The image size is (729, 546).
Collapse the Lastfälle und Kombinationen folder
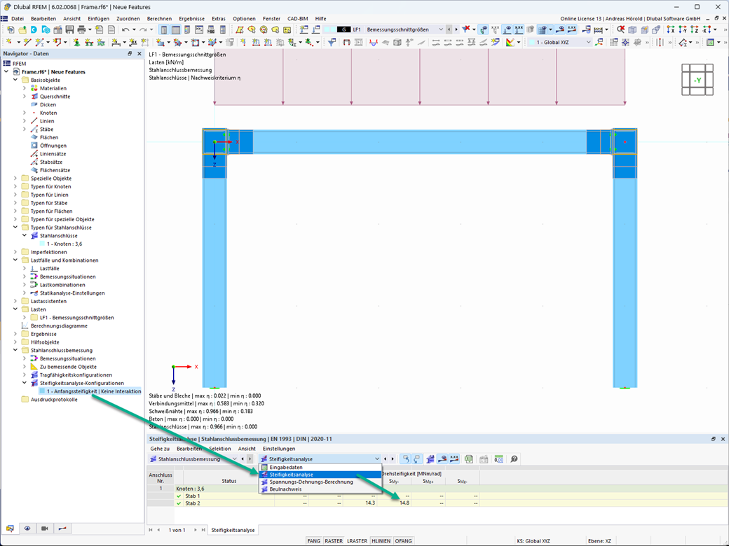pyautogui.click(x=15, y=260)
